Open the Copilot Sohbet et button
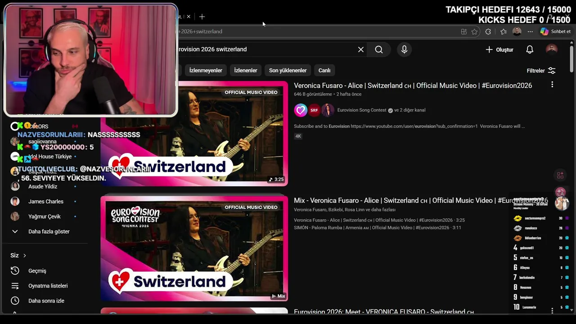The width and height of the screenshot is (576, 324). coord(556,31)
